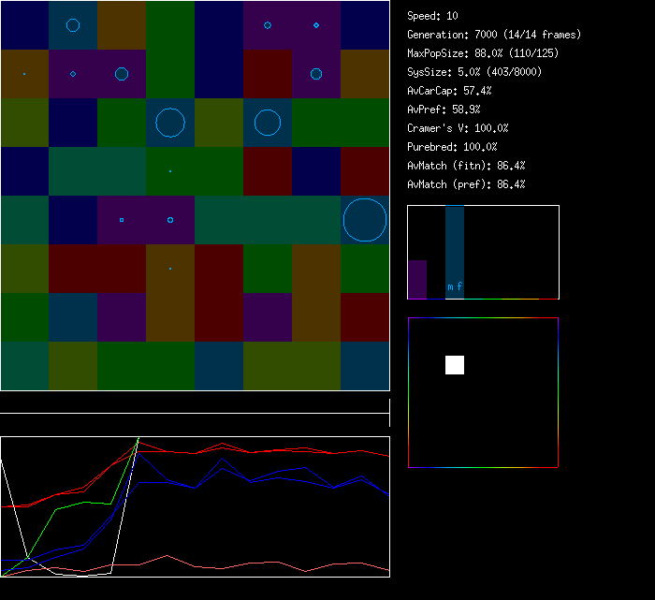
Task: Select the diamond marker in the second grid row
Action: pos(73,74)
